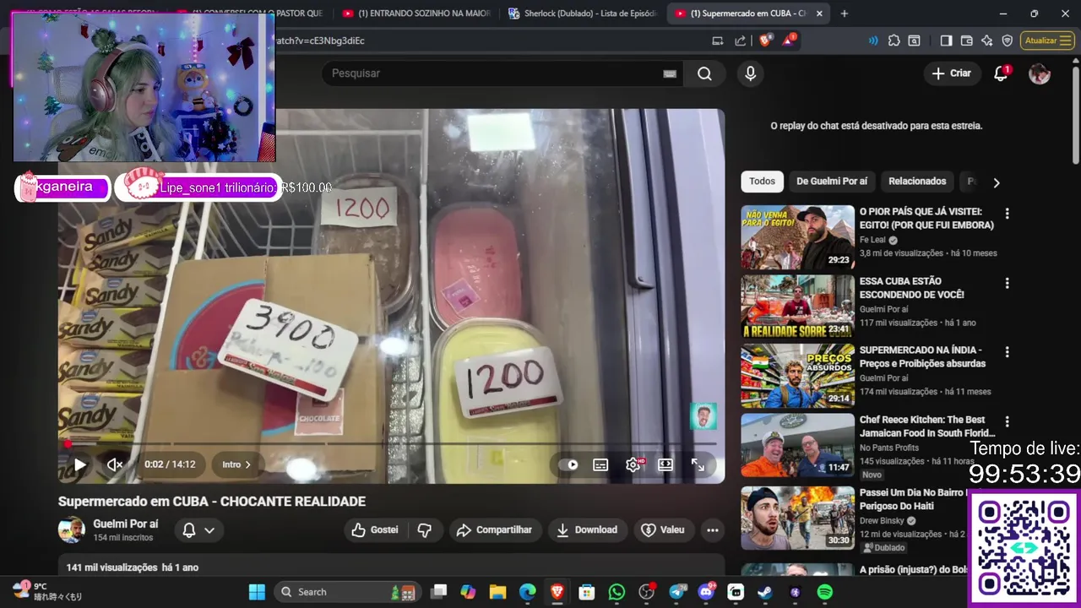Open Steam from the taskbar
The width and height of the screenshot is (1081, 608).
pos(764,592)
